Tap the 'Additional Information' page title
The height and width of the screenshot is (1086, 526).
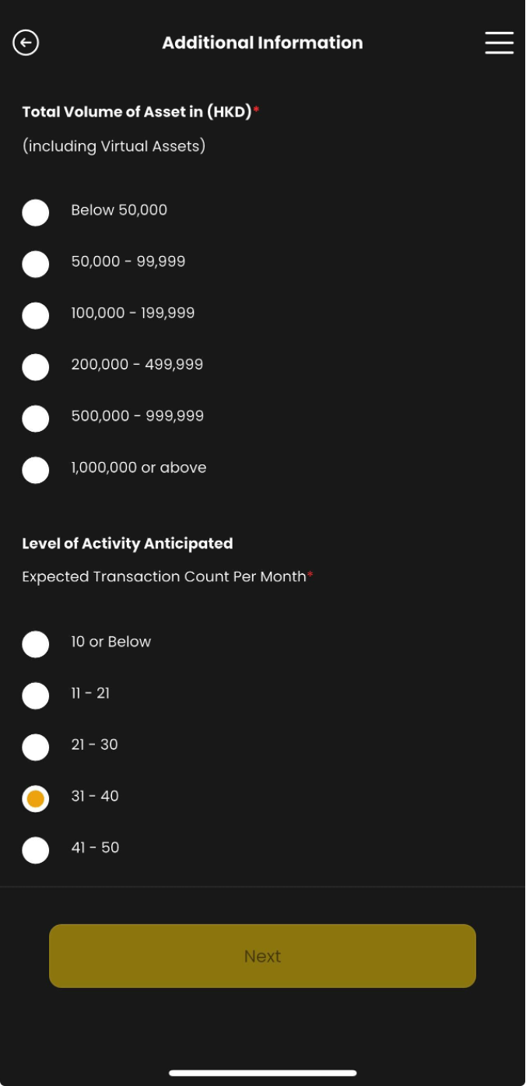click(x=262, y=43)
